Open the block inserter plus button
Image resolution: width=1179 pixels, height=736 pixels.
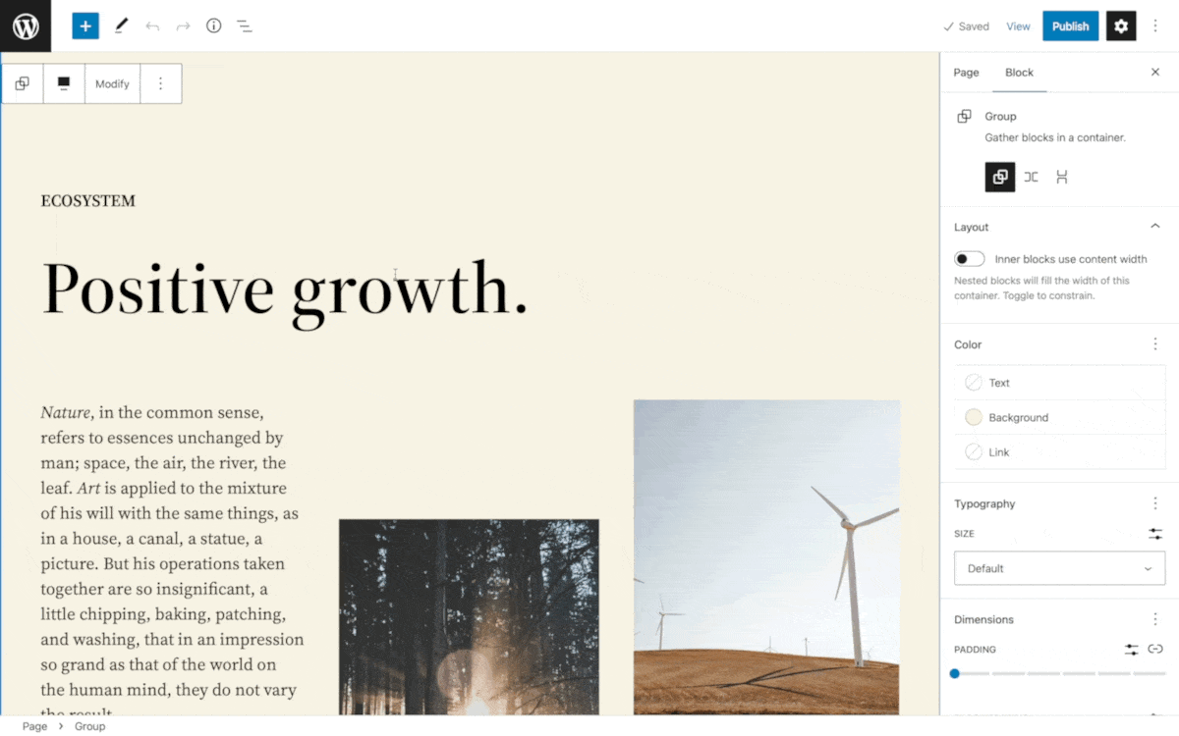85,26
